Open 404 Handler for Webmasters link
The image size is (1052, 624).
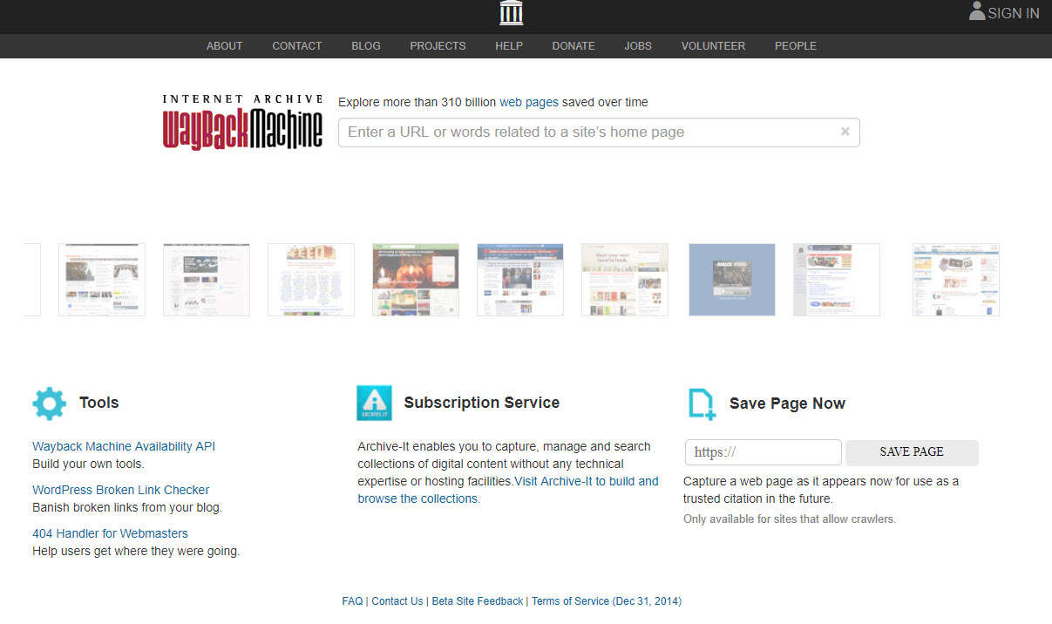(x=110, y=533)
